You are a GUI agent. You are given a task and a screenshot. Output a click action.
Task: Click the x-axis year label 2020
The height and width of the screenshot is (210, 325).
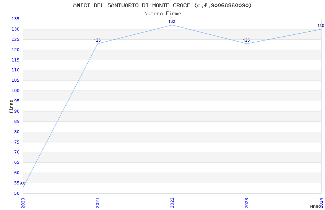click(23, 203)
